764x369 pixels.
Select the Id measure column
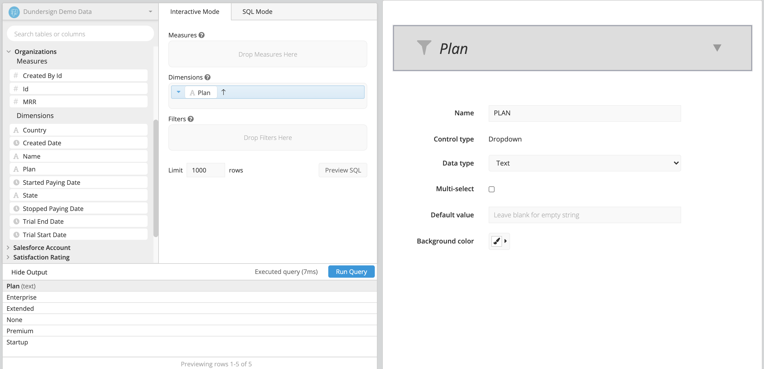pos(78,89)
